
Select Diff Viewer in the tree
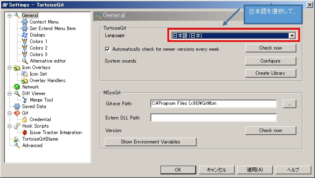[x=34, y=93]
